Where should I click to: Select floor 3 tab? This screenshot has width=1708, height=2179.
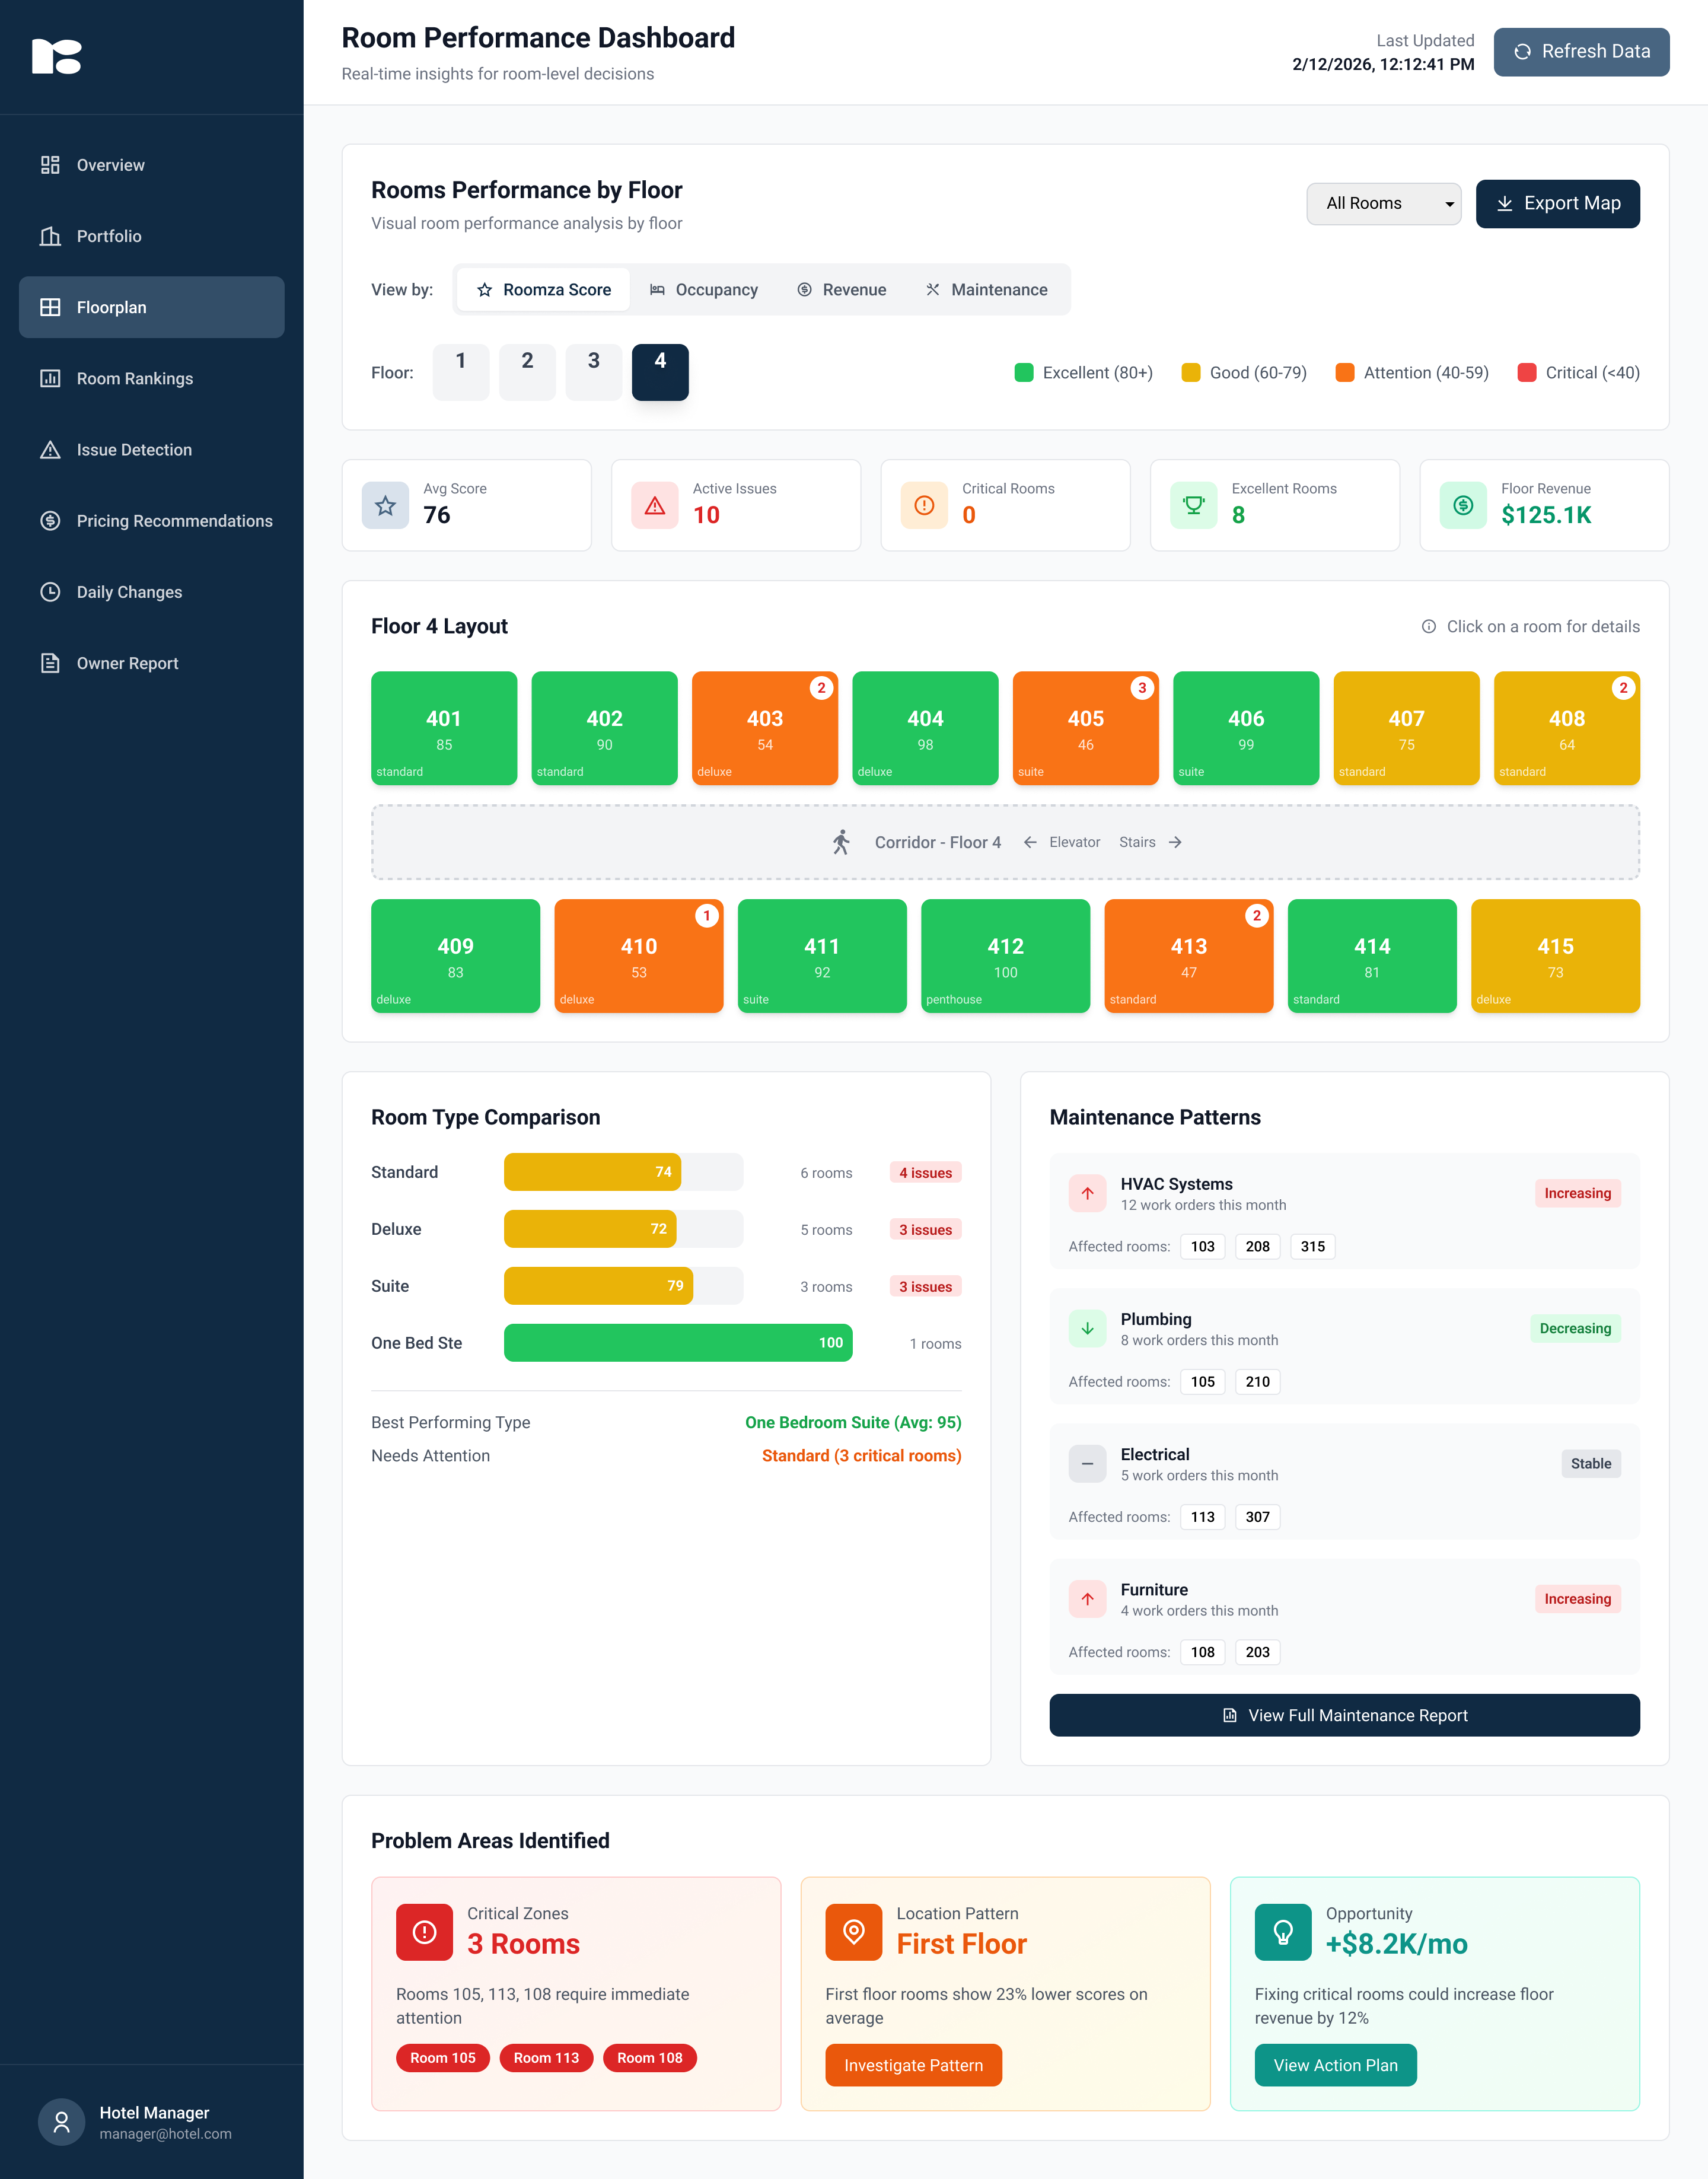(593, 372)
